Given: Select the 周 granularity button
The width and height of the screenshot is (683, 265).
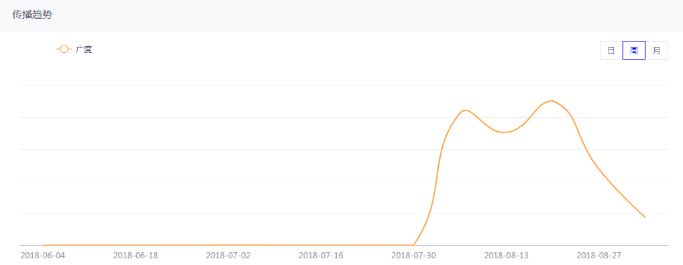Looking at the screenshot, I should coord(634,50).
